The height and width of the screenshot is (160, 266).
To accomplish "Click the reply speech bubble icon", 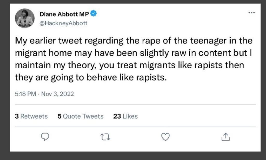I will (x=45, y=137).
